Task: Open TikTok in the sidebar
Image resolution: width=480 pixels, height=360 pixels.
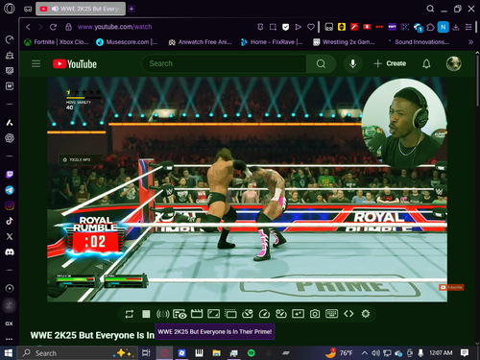Action: click(x=10, y=221)
